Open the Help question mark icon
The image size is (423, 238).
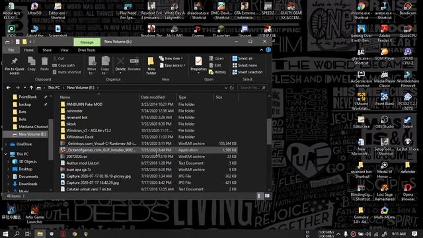pos(268,50)
